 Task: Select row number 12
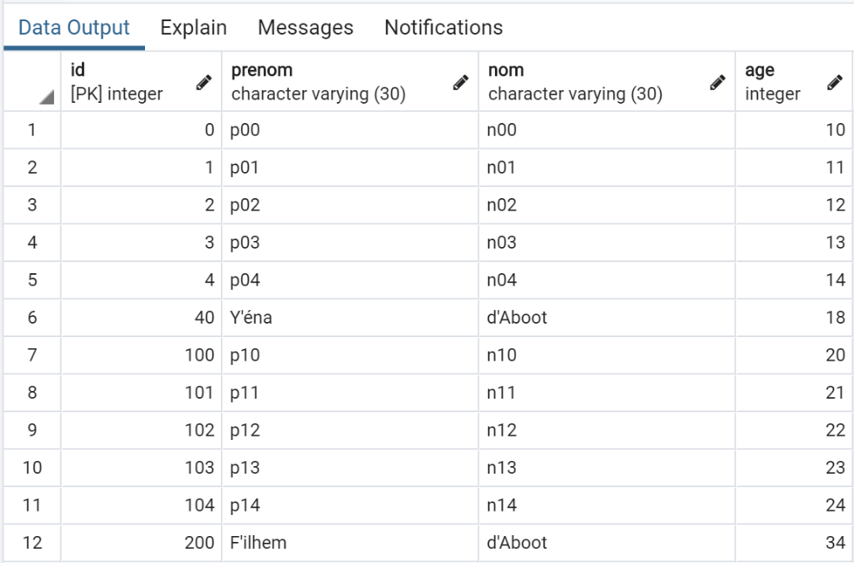pyautogui.click(x=32, y=544)
